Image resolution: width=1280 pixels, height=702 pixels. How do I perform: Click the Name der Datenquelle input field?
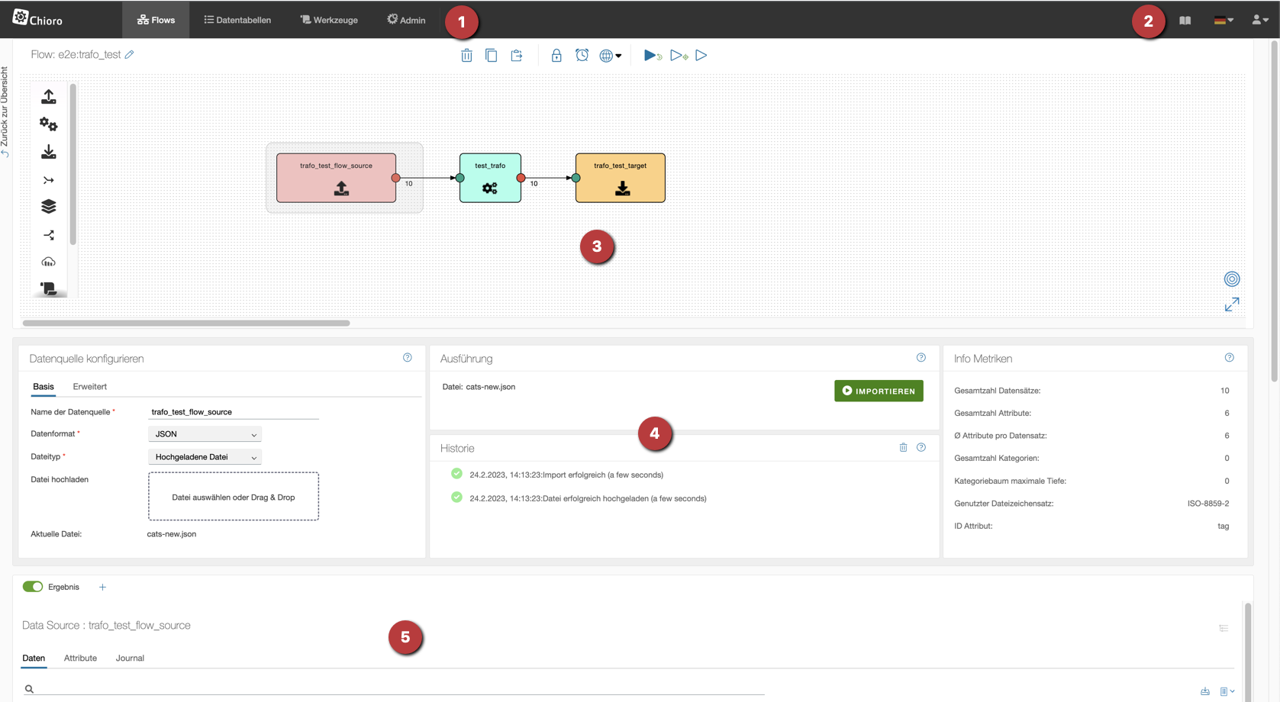[x=233, y=412]
